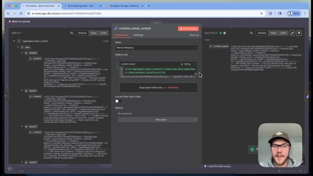Toggle Include Other Input Fields switch
The height and width of the screenshot is (176, 313).
coord(119,101)
